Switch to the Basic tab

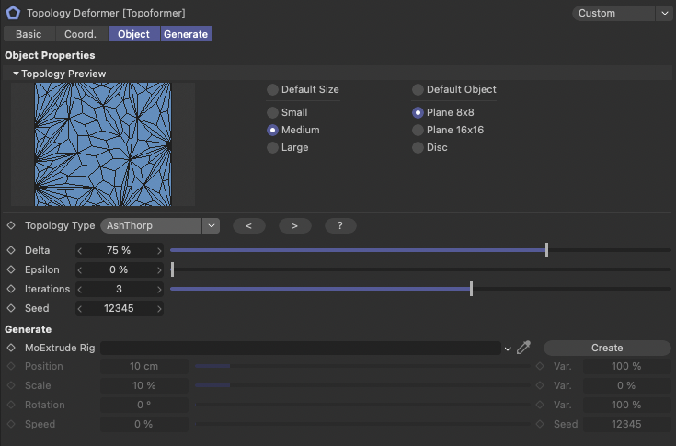(29, 34)
